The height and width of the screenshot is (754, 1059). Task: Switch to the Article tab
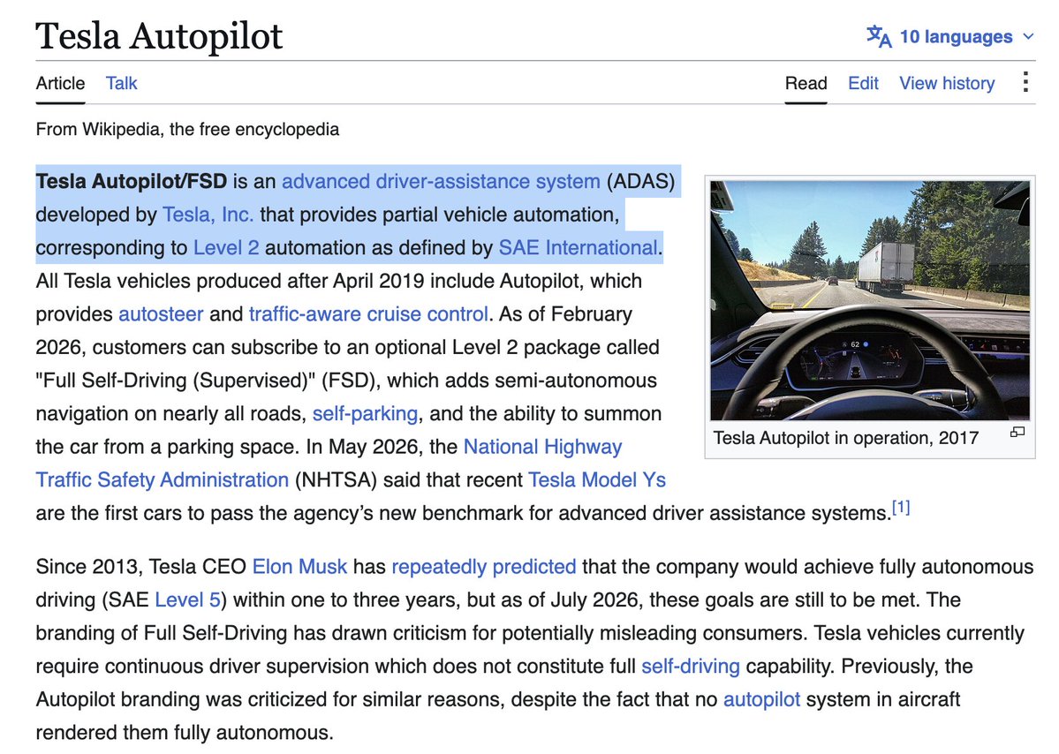click(x=60, y=83)
